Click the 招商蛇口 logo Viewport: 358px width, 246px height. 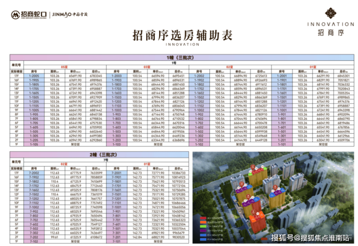pos(29,15)
